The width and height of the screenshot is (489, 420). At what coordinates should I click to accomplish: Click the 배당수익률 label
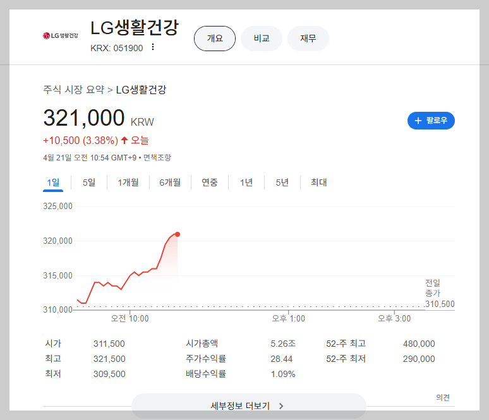206,374
